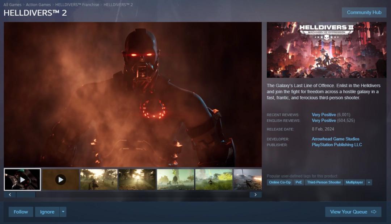Image resolution: width=391 pixels, height=224 pixels.
Task: Click the View Your Queue button
Action: point(353,212)
